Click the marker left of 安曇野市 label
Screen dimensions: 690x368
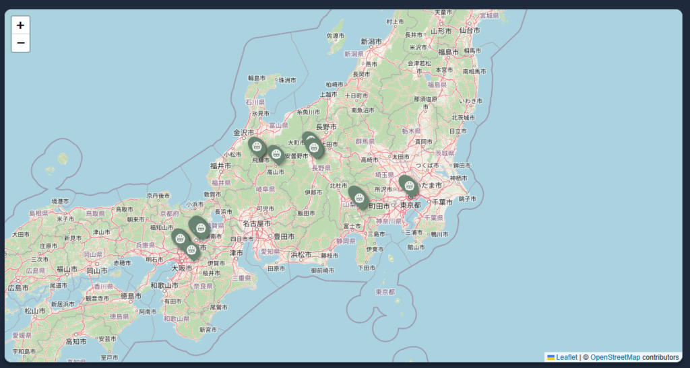click(276, 154)
